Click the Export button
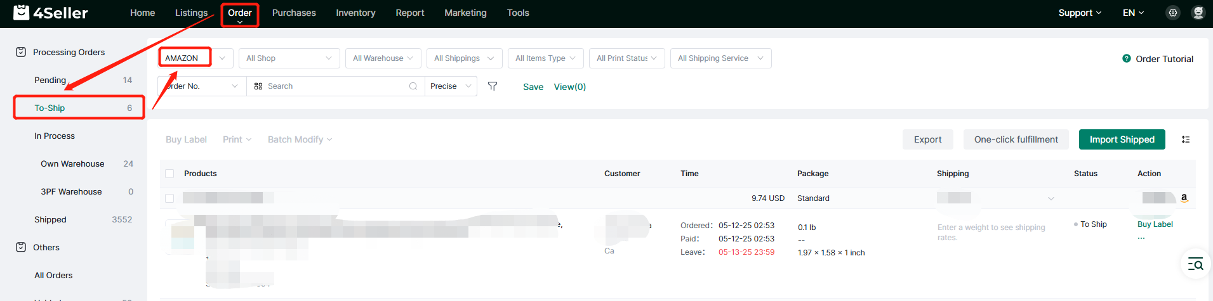The height and width of the screenshot is (301, 1213). coord(927,139)
